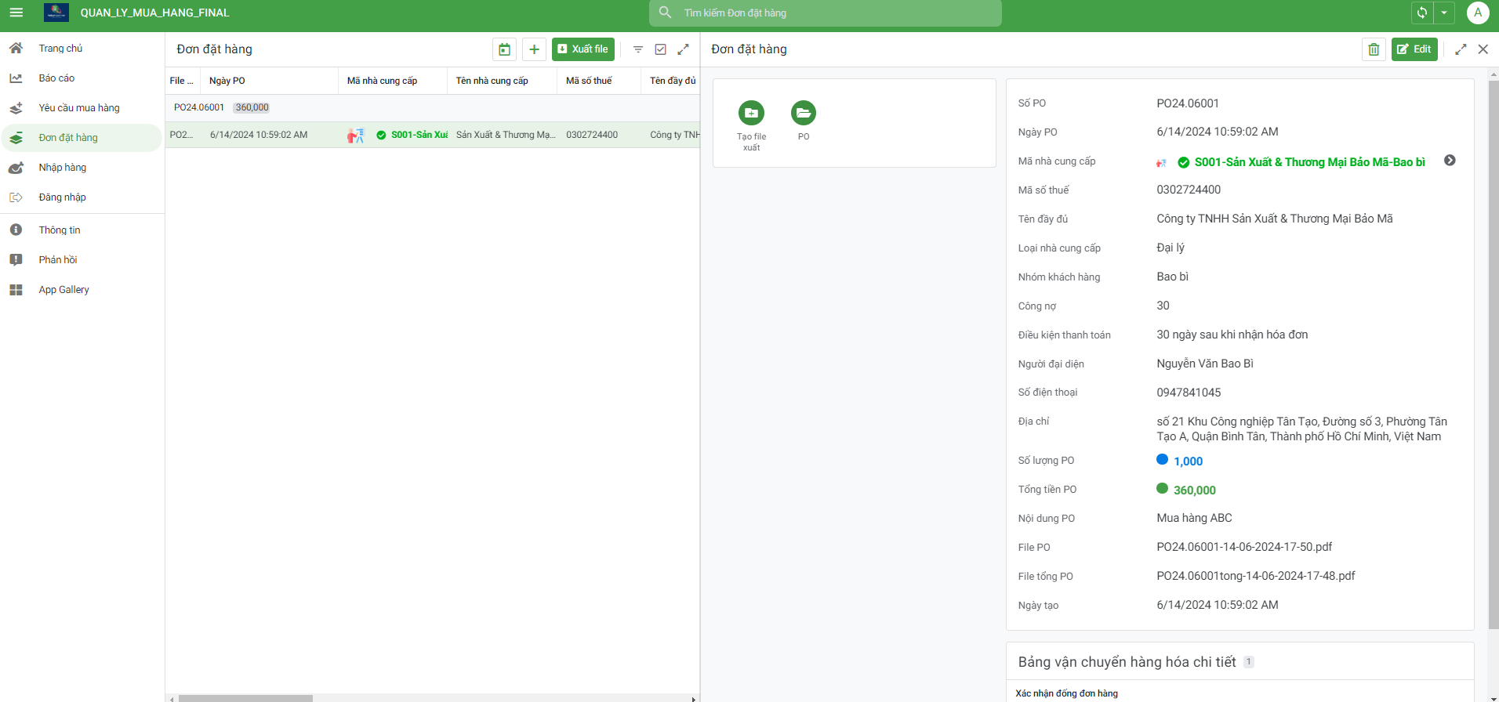
Task: Click the sync refresh icon
Action: click(1421, 13)
